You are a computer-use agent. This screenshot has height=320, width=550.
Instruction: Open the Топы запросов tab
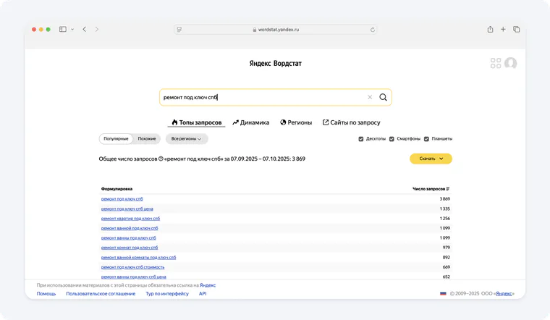(x=196, y=122)
